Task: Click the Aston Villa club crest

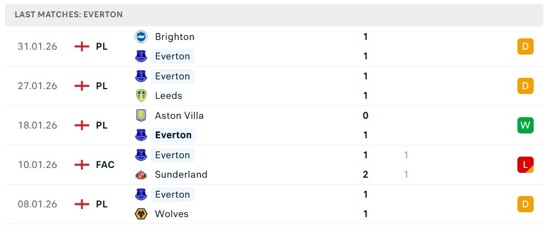Action: tap(141, 116)
